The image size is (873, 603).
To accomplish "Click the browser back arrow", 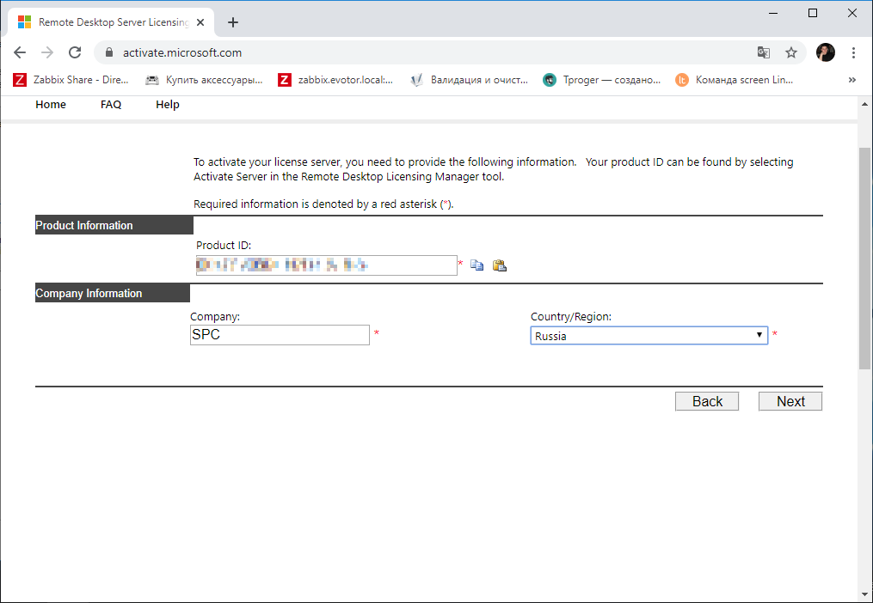I will tap(20, 53).
